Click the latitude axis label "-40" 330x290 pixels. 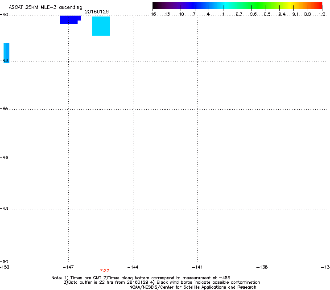tap(4, 15)
